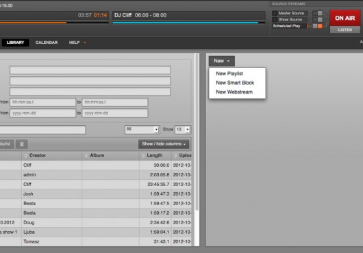The width and height of the screenshot is (363, 253).
Task: Click the library search box above the table
Action: pyautogui.click(x=42, y=130)
